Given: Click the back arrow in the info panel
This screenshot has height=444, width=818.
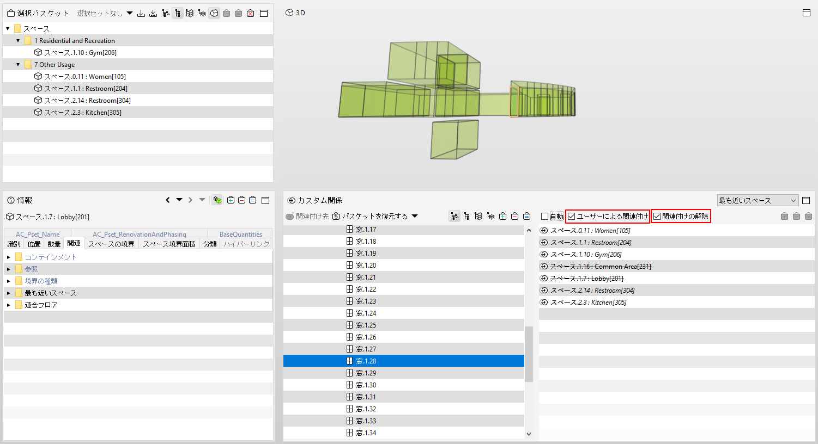Looking at the screenshot, I should [168, 200].
